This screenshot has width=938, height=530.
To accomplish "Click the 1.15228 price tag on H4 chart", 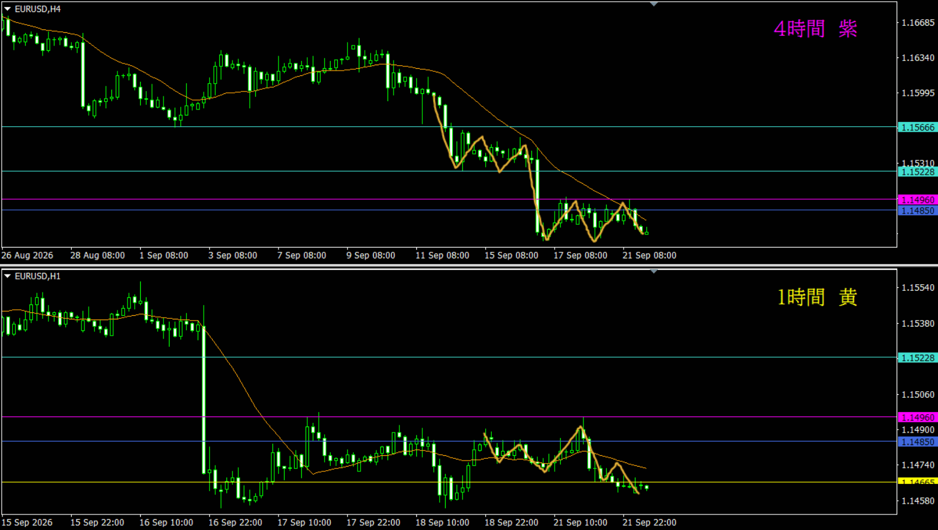I will 918,172.
